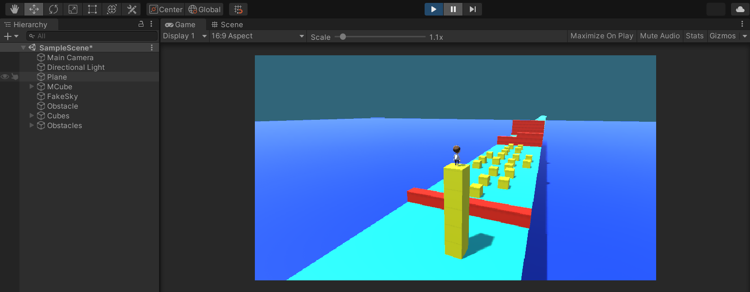The image size is (750, 292).
Task: Open the custom Editor Tools icon
Action: coord(131,9)
